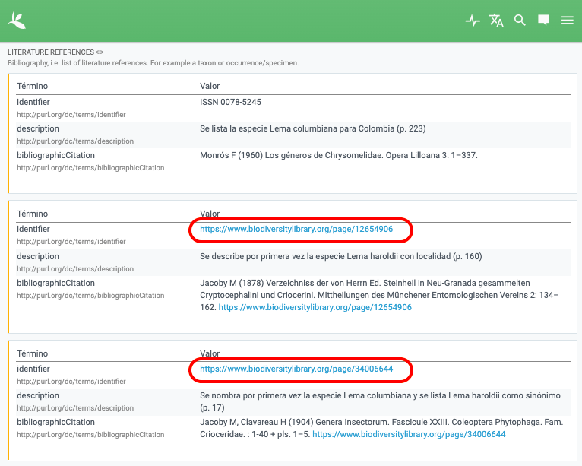582x466 pixels.
Task: Click the Lema columbiana para Colombia description
Action: tap(312, 128)
